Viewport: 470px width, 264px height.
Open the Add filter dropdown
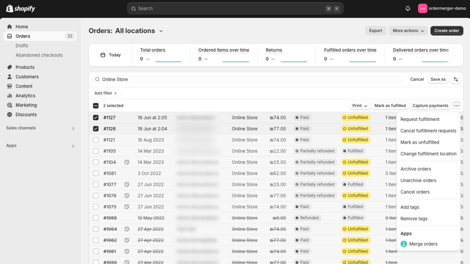(x=106, y=93)
